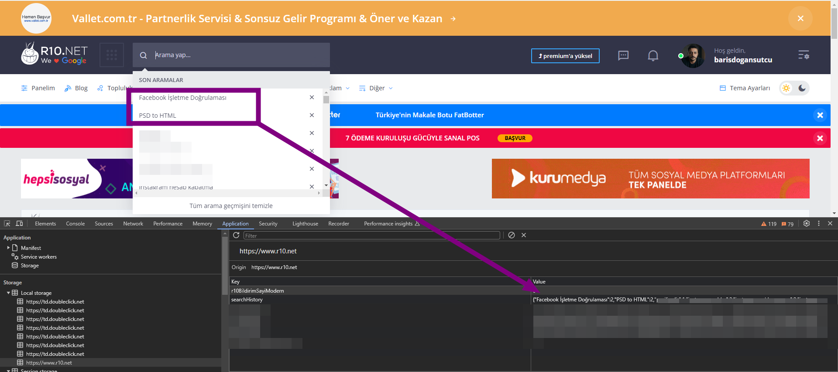Click 'premium'a yüksel' button

[565, 56]
